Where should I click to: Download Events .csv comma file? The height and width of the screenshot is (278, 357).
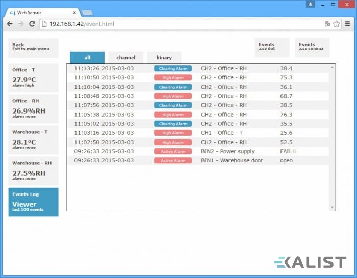[312, 47]
